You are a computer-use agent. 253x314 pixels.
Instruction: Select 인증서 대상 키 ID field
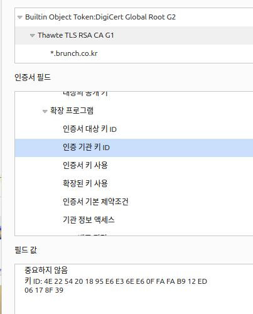click(x=134, y=129)
